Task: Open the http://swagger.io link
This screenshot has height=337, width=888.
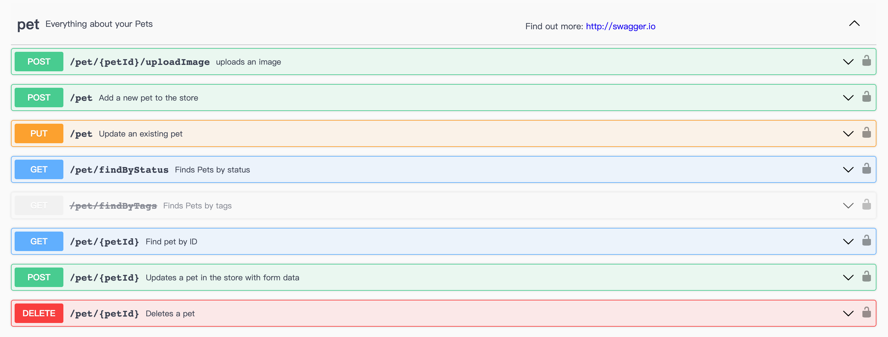Action: [x=620, y=27]
